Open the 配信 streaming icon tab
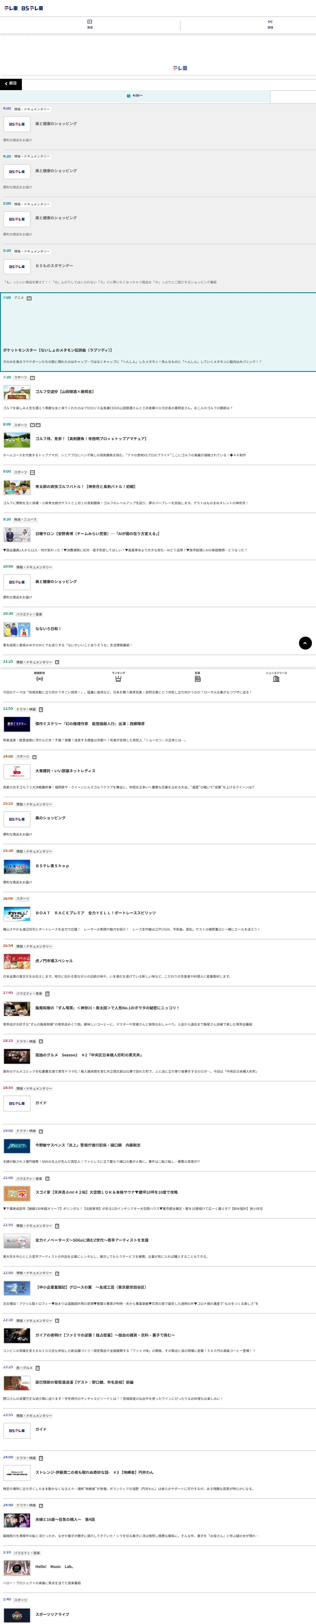The image size is (316, 1624). point(270,24)
